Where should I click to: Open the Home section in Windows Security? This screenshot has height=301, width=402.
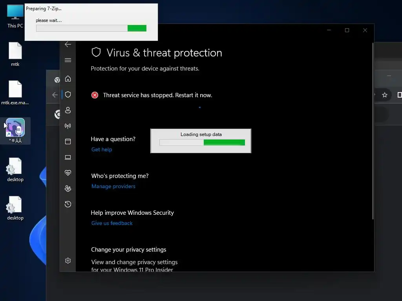pyautogui.click(x=68, y=78)
